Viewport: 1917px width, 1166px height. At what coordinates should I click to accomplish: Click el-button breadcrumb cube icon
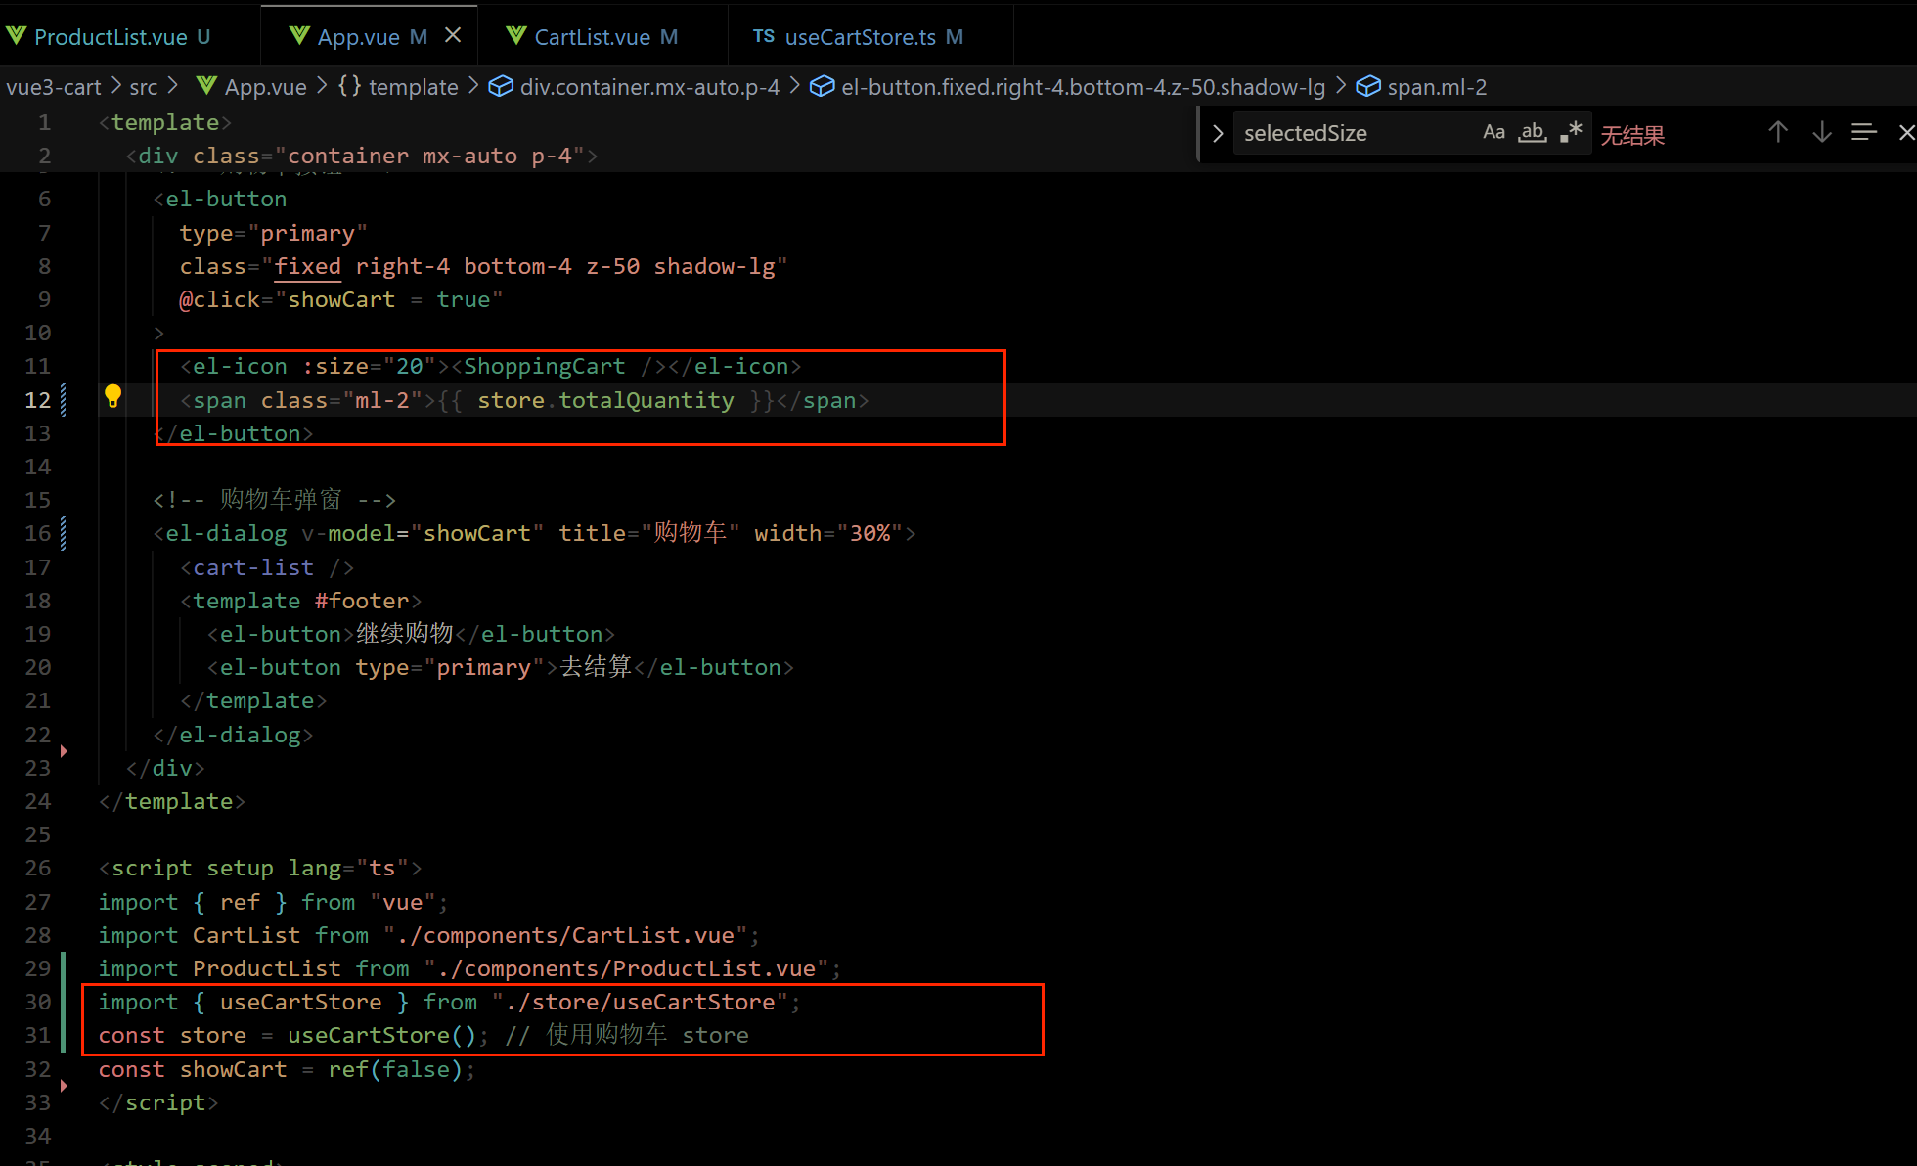[x=823, y=87]
